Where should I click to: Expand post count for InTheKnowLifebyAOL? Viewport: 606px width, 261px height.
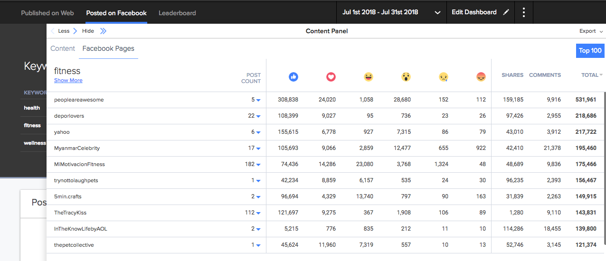coord(258,229)
